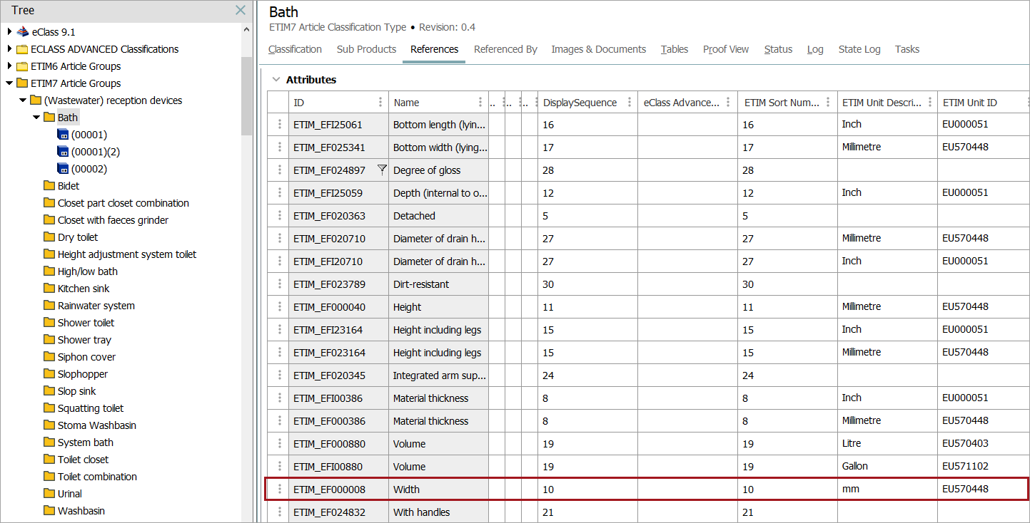
Task: Select the (00001) product node icon
Action: pyautogui.click(x=63, y=135)
